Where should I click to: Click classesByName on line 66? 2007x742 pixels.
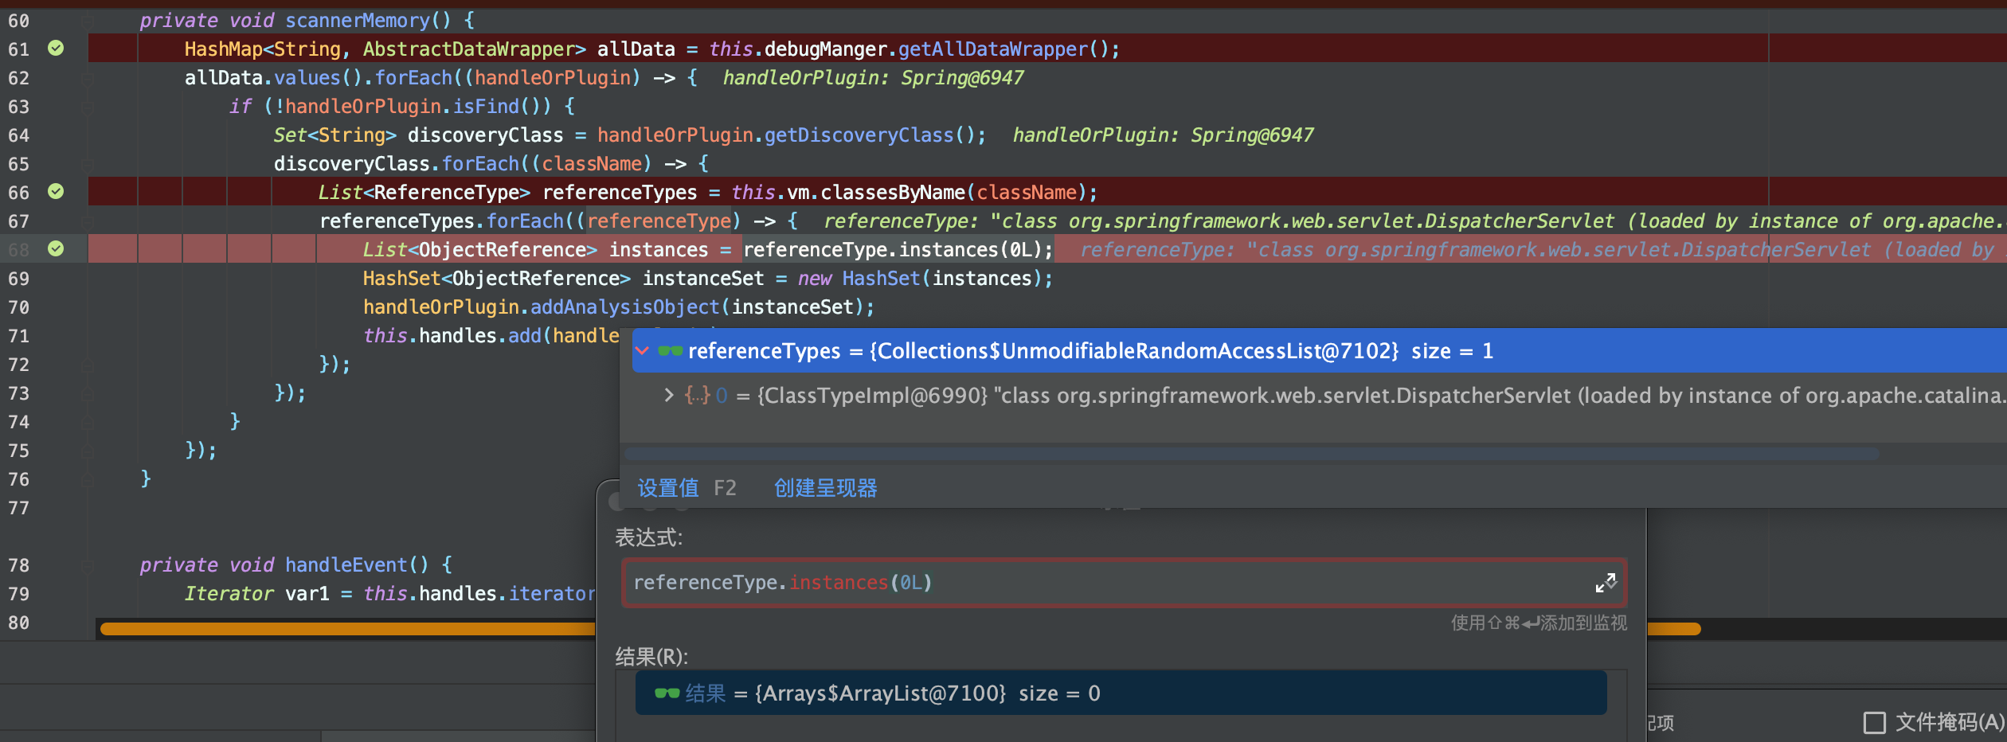tap(892, 193)
